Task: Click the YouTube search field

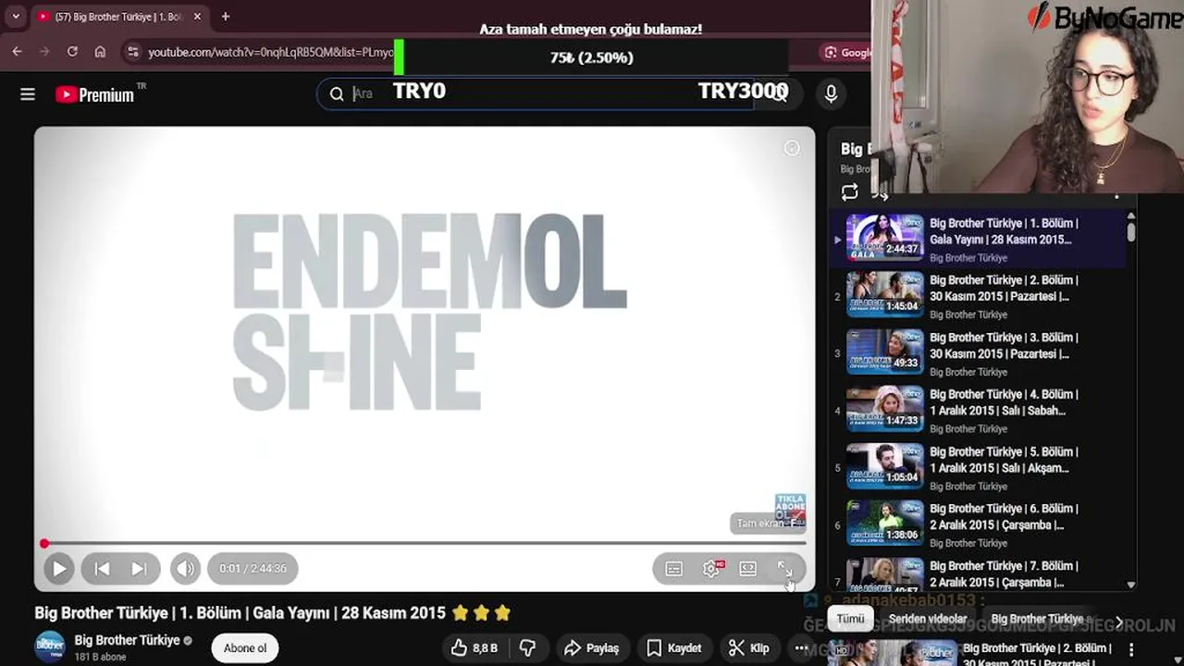Action: (x=536, y=93)
